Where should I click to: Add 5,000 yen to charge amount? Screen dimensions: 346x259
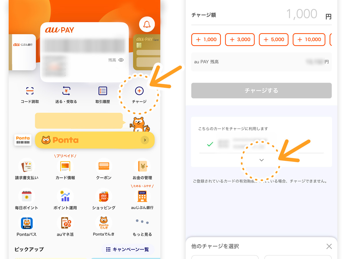click(274, 40)
